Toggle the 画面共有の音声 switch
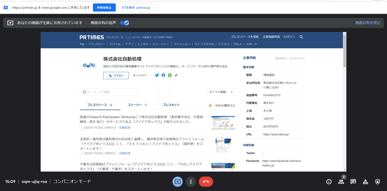The height and width of the screenshot is (191, 387). pos(124,23)
